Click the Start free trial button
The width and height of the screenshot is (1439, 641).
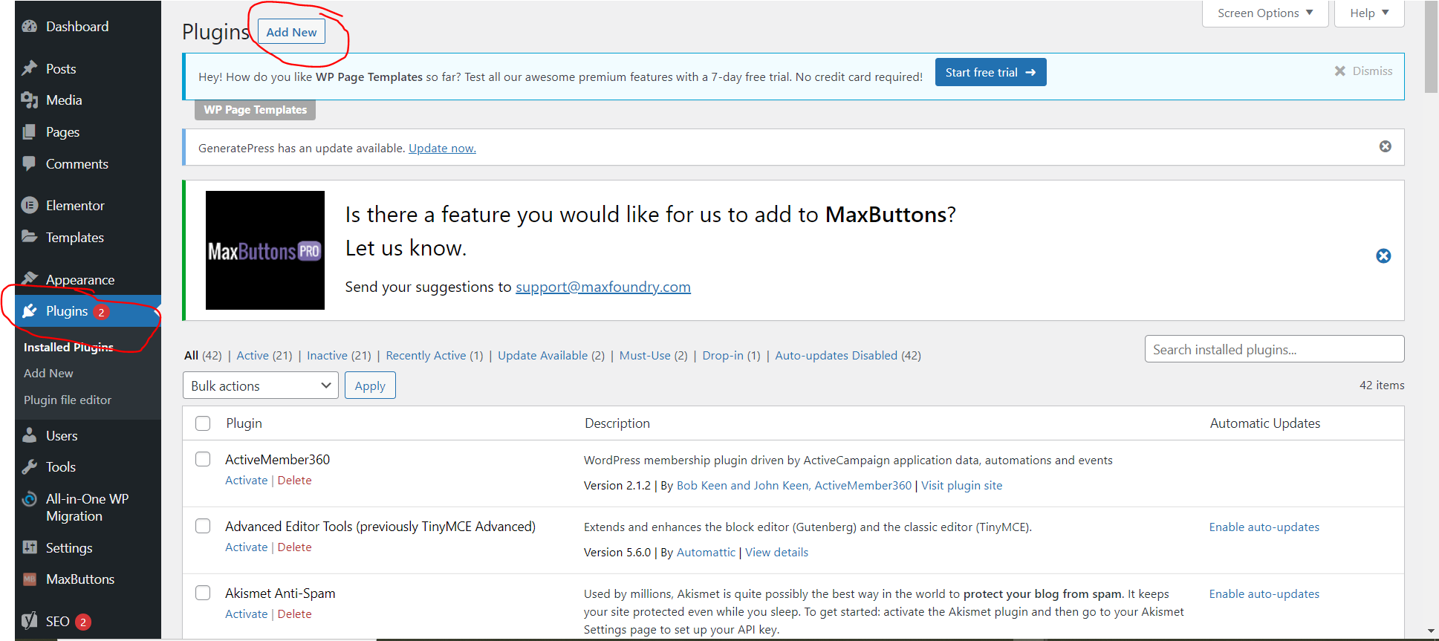coord(990,72)
